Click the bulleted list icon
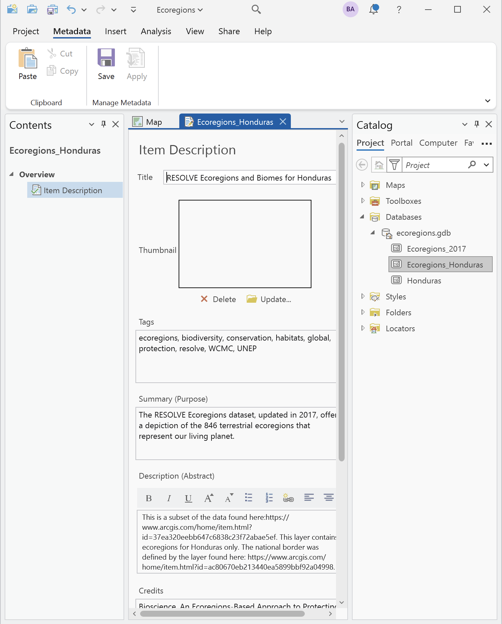This screenshot has height=624, width=502. 249,498
